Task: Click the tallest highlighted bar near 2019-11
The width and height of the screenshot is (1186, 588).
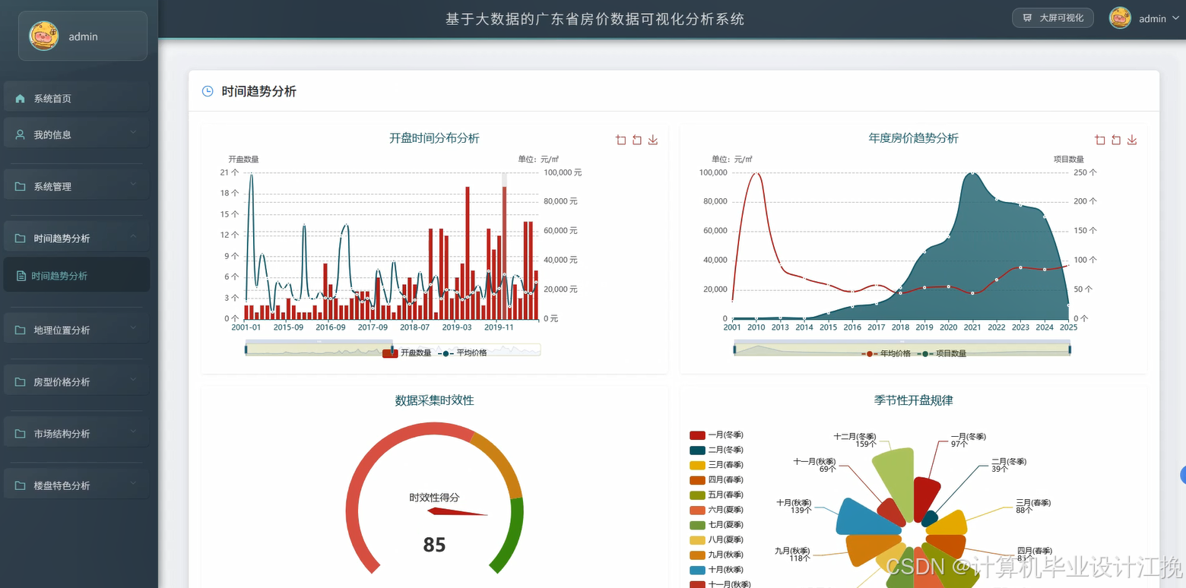Action: pos(504,252)
